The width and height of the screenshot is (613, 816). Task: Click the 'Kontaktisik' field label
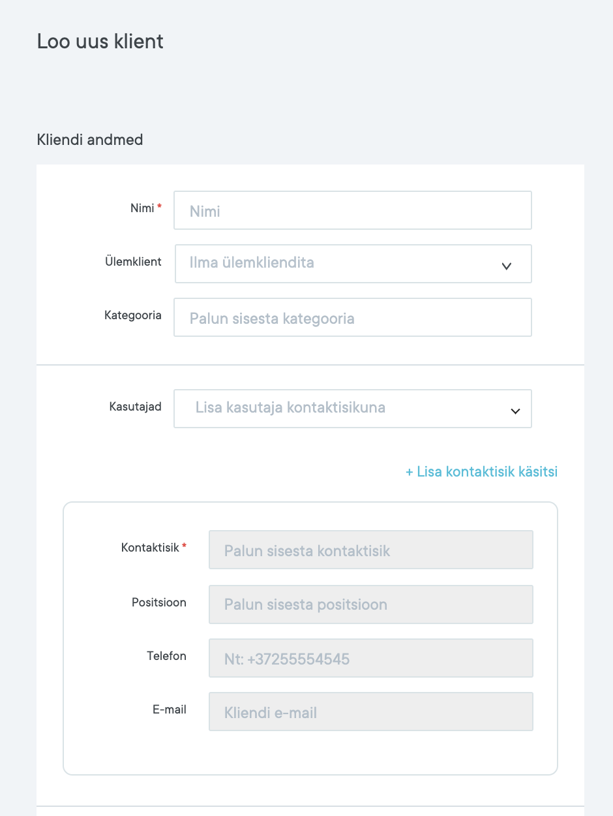[x=150, y=548]
